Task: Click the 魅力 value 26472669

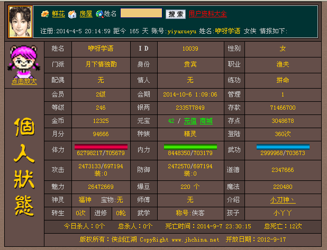Action: point(101,187)
